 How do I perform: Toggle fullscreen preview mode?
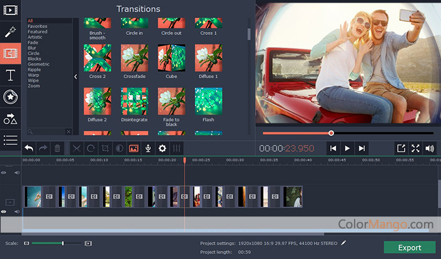click(415, 148)
